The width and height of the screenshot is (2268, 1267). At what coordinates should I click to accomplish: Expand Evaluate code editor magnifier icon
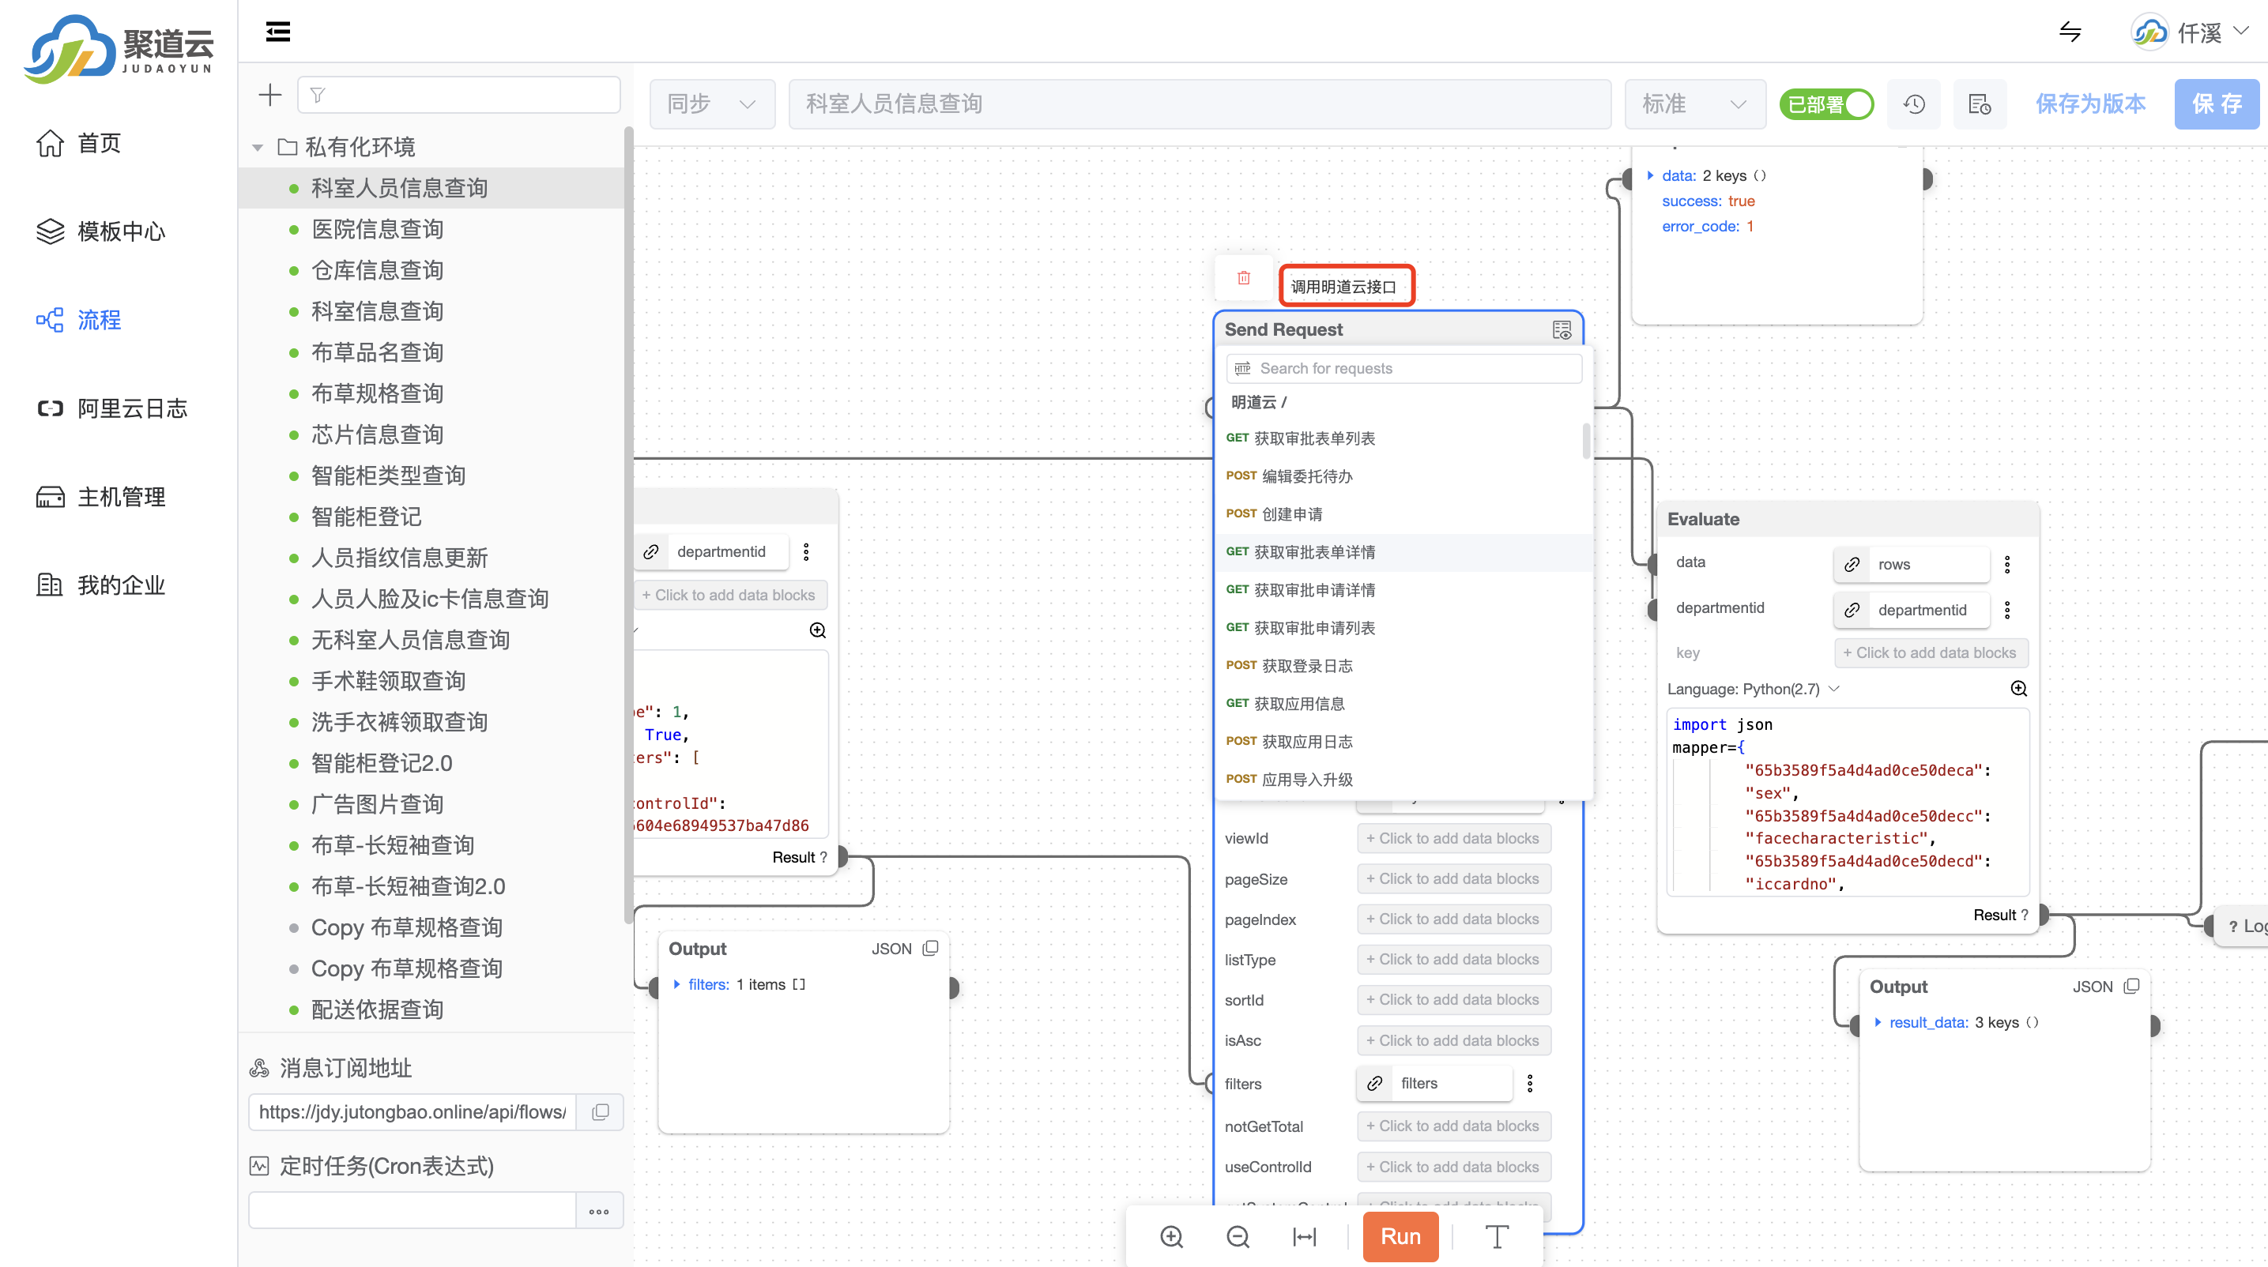[x=2018, y=688]
